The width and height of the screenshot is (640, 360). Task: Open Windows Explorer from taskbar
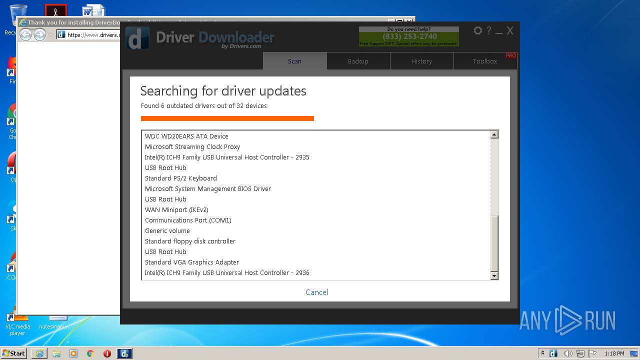coord(56,353)
